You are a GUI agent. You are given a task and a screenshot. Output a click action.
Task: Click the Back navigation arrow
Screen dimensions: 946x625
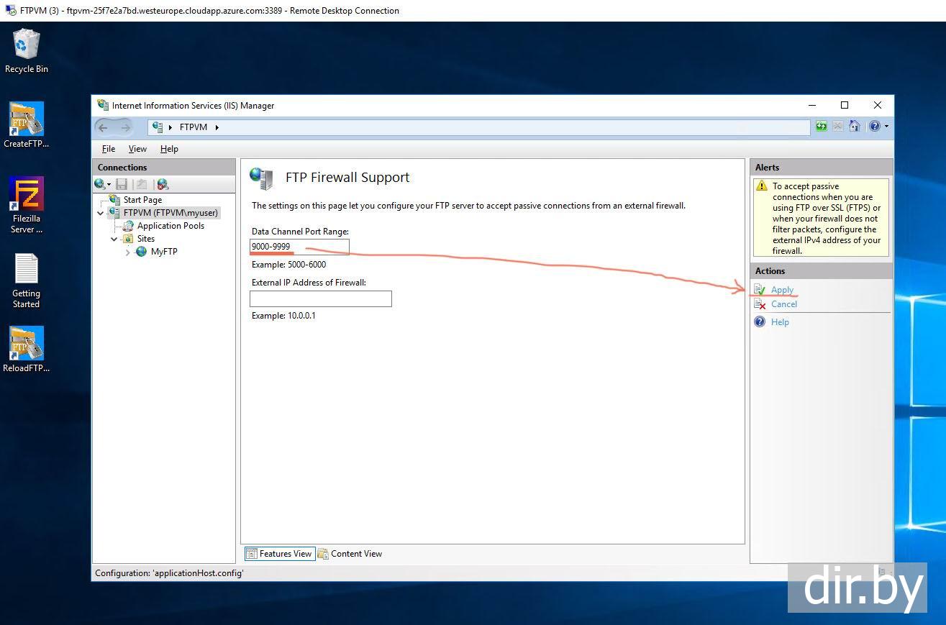coord(104,127)
